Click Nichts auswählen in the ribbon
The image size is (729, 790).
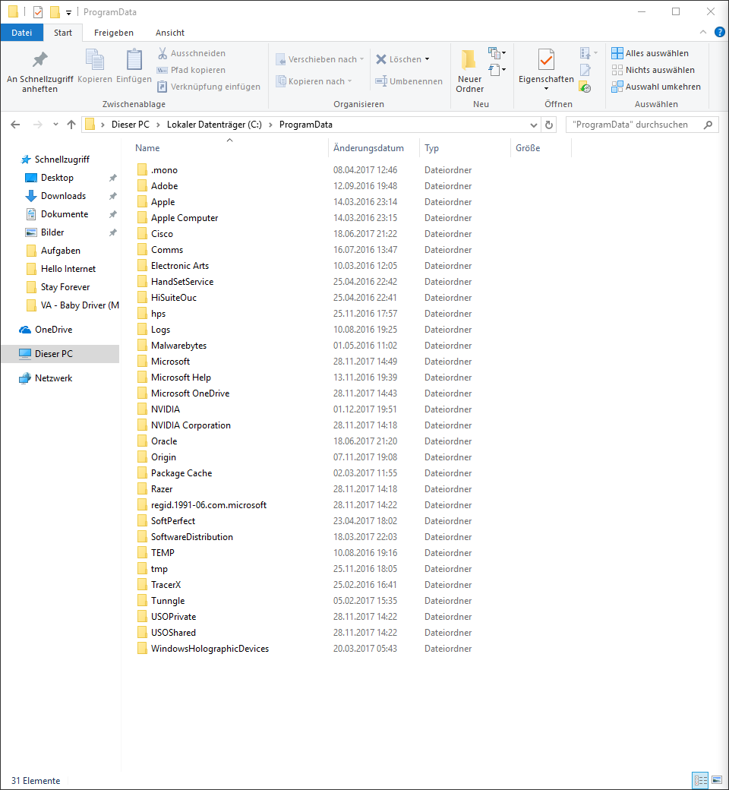tap(653, 70)
